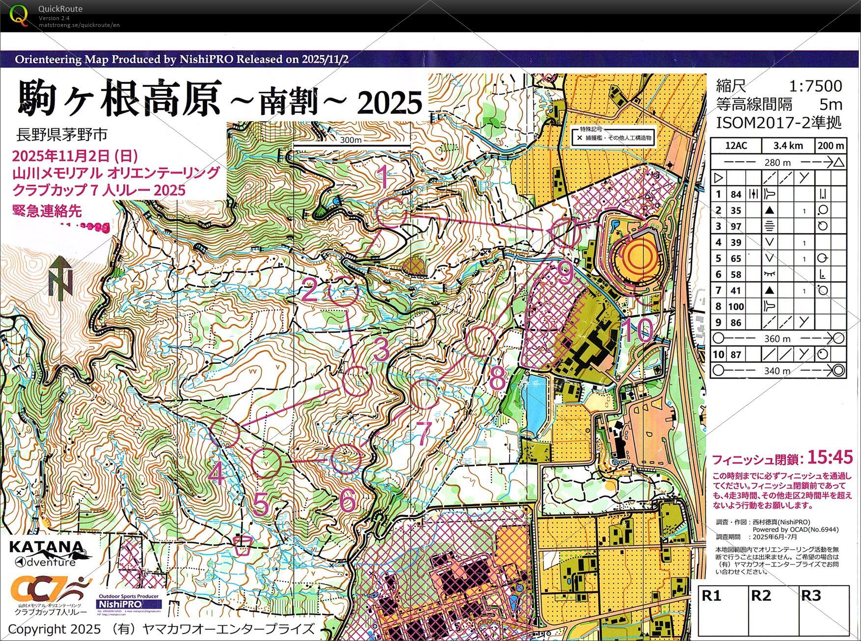Screen dimensions: 861x641
Task: Click the NishiPRO Outdoor Sports Producer logo
Action: click(128, 602)
